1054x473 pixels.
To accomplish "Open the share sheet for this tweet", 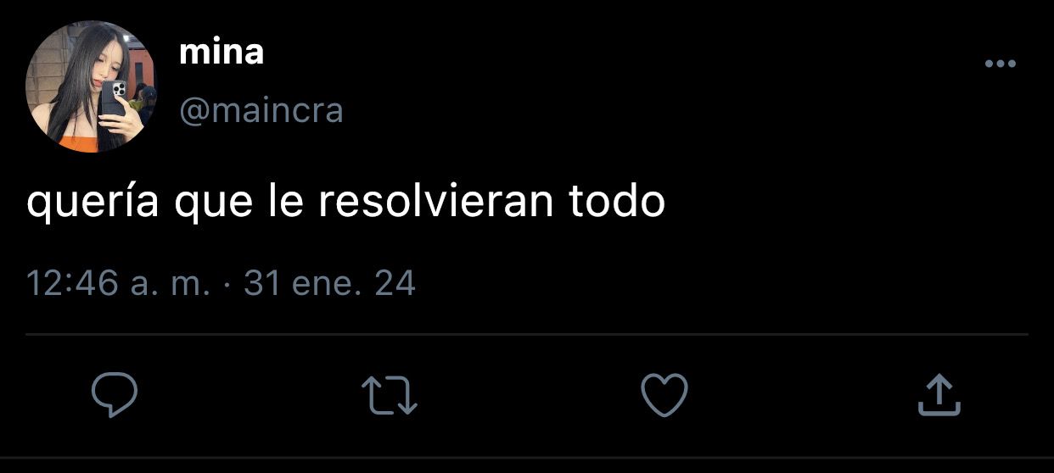I will pos(939,396).
